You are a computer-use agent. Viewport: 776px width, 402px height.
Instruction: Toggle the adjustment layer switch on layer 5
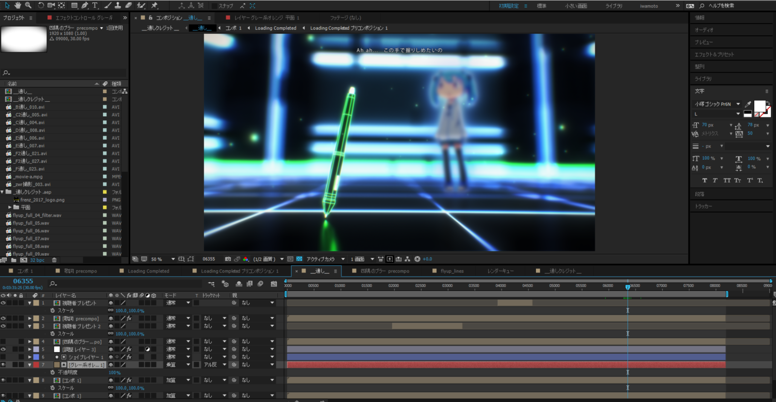[147, 349]
